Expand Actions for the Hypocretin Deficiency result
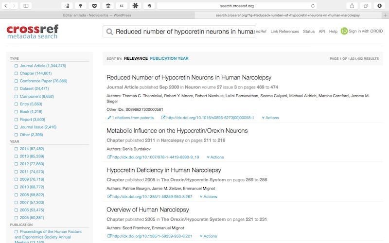This screenshot has height=243, width=389. pyautogui.click(x=209, y=196)
